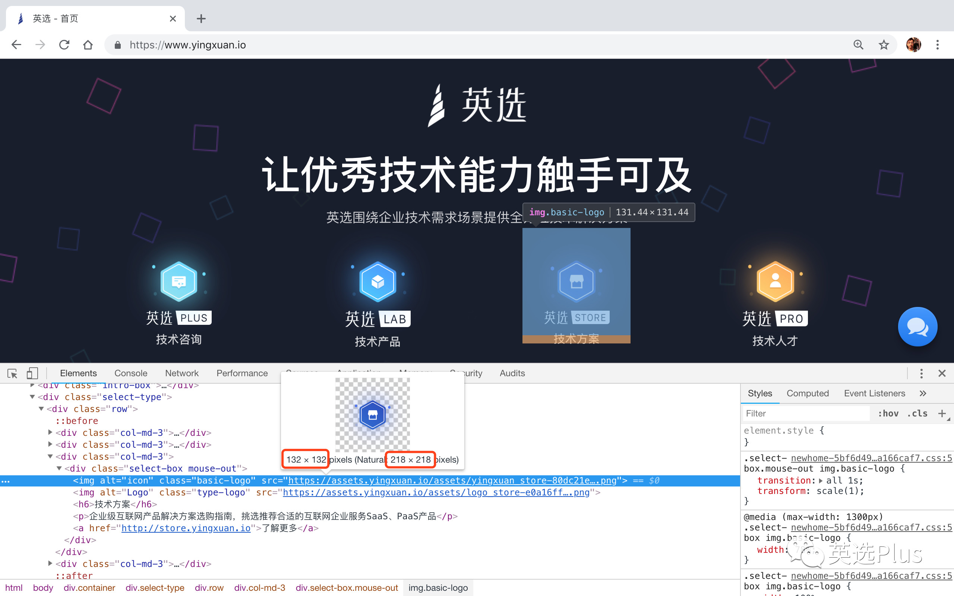The image size is (954, 596).
Task: Click the zoom magnifier in address bar
Action: (858, 45)
